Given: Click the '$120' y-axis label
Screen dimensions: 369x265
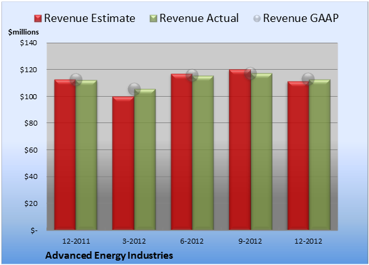Looking at the screenshot, I should pyautogui.click(x=28, y=70).
